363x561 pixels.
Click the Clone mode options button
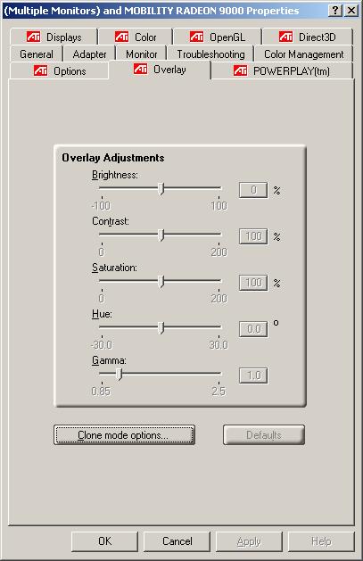[124, 435]
